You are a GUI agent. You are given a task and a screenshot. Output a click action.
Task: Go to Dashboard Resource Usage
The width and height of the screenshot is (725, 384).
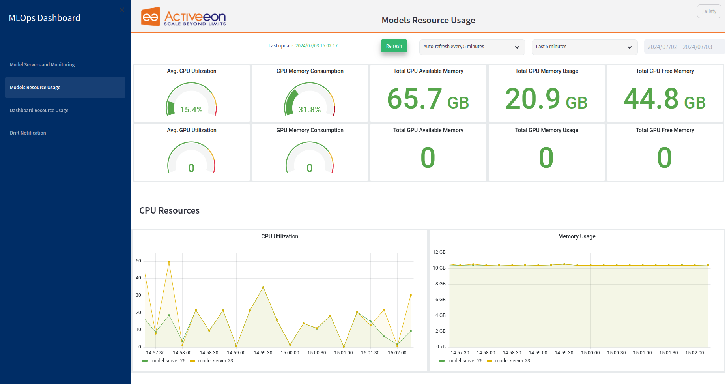coord(39,111)
